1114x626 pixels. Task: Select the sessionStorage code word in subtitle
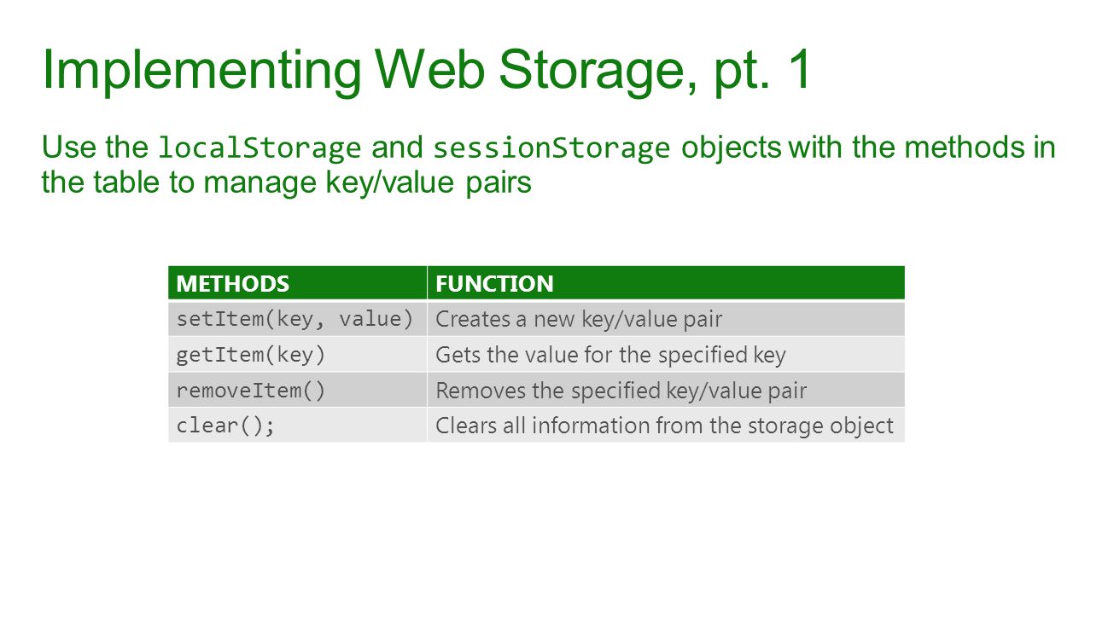[551, 148]
